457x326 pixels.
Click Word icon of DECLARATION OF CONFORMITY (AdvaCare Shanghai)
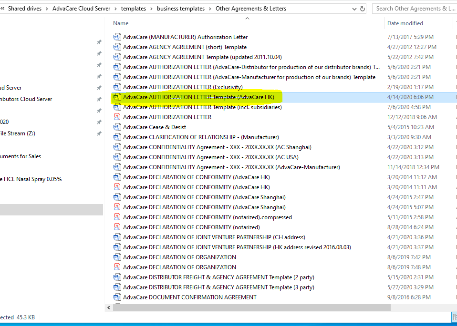pyautogui.click(x=117, y=197)
